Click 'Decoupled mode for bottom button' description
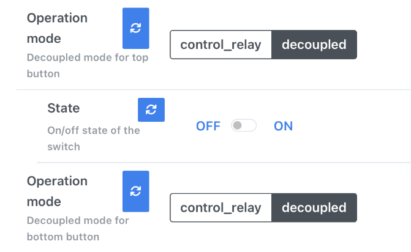The height and width of the screenshot is (252, 411). click(x=78, y=228)
